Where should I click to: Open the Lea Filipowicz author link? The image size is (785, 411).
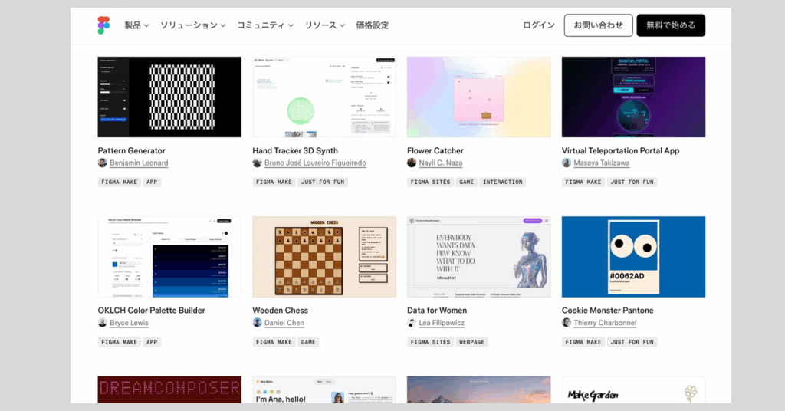tap(442, 323)
